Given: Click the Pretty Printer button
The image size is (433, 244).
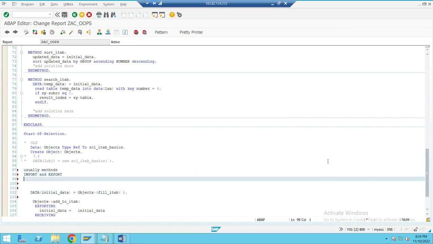Looking at the screenshot, I should pyautogui.click(x=191, y=32).
